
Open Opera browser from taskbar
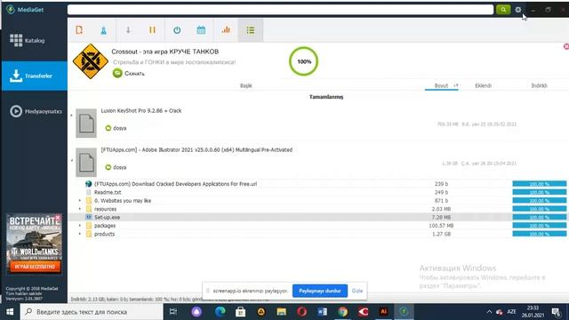[x=302, y=312]
